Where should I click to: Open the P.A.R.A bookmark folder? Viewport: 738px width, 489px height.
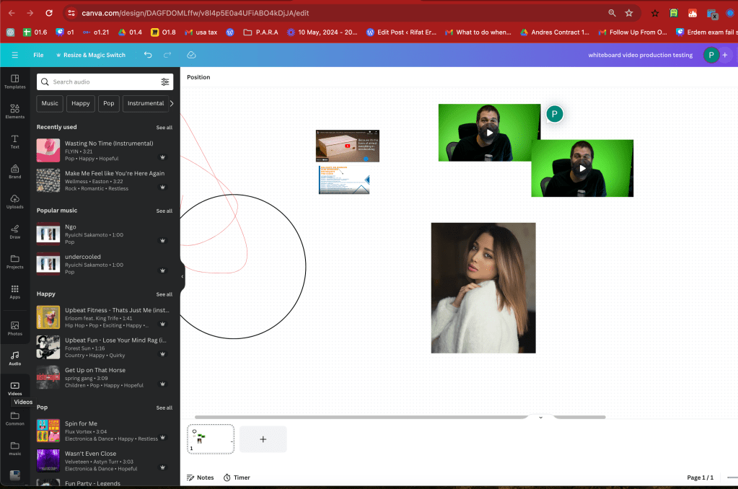[260, 32]
